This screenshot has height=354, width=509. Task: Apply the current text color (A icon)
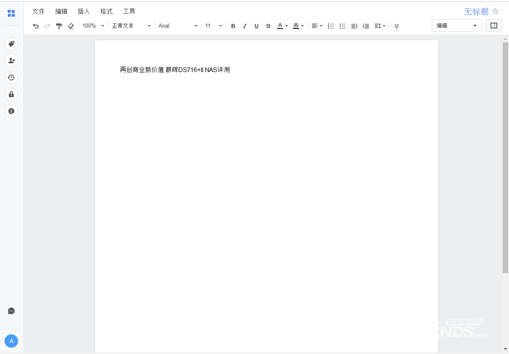(x=280, y=26)
